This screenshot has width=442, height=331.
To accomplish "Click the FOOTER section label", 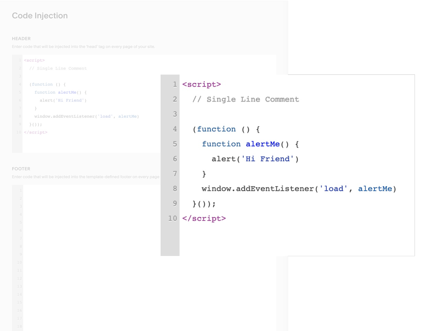I will pos(21,169).
